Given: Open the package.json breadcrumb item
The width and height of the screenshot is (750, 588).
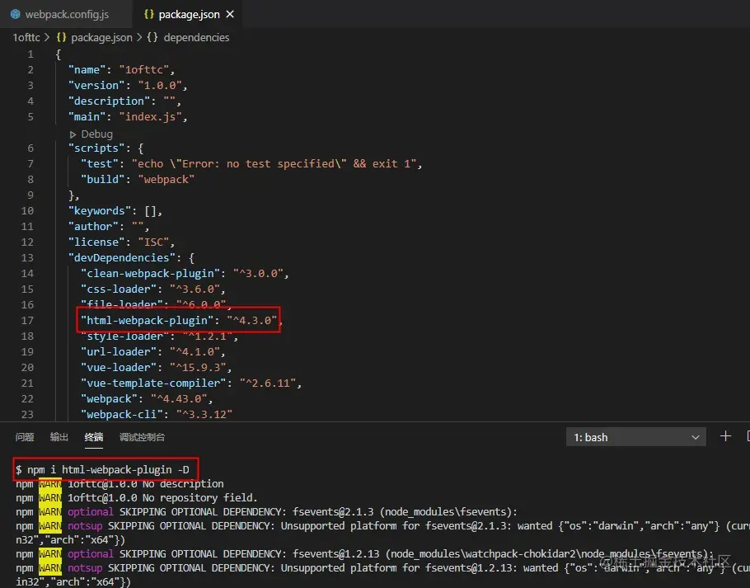Looking at the screenshot, I should [x=101, y=37].
